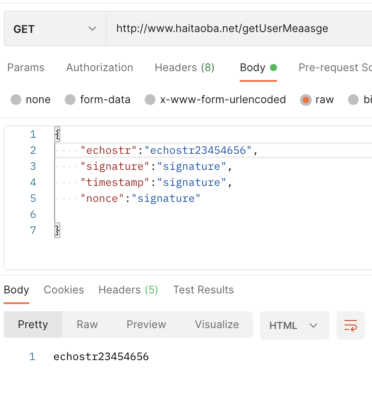Click the echostr line in body editor
This screenshot has height=393, width=372.
(169, 150)
